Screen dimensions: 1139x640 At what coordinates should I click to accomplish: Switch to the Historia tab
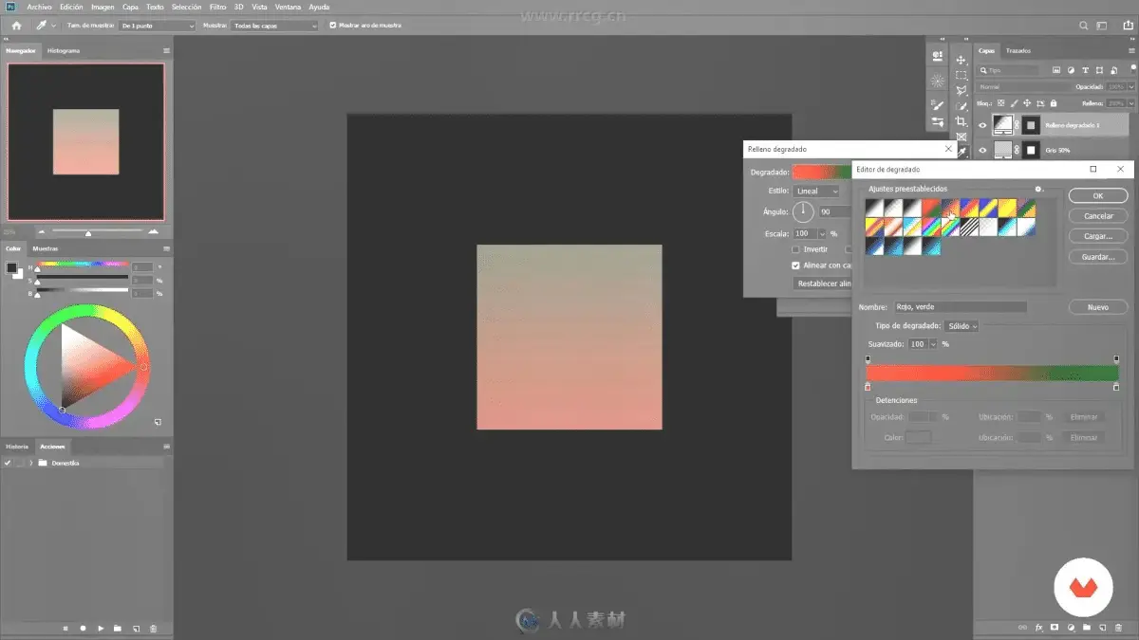pos(18,446)
